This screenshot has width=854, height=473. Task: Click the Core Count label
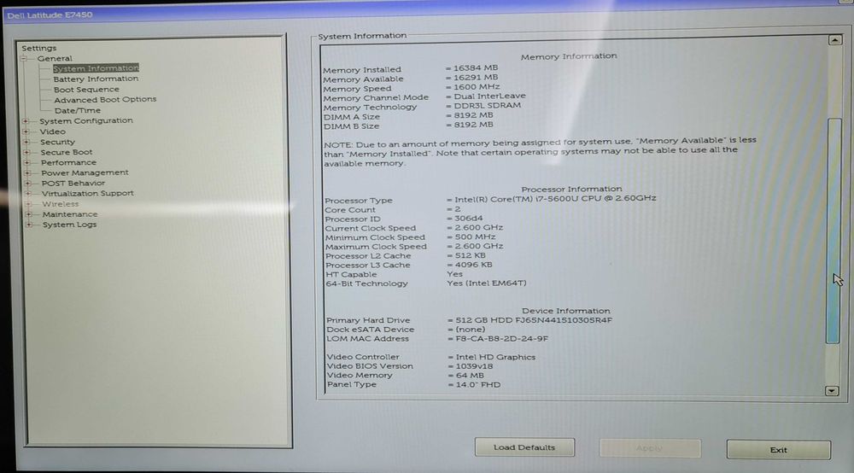click(x=350, y=209)
